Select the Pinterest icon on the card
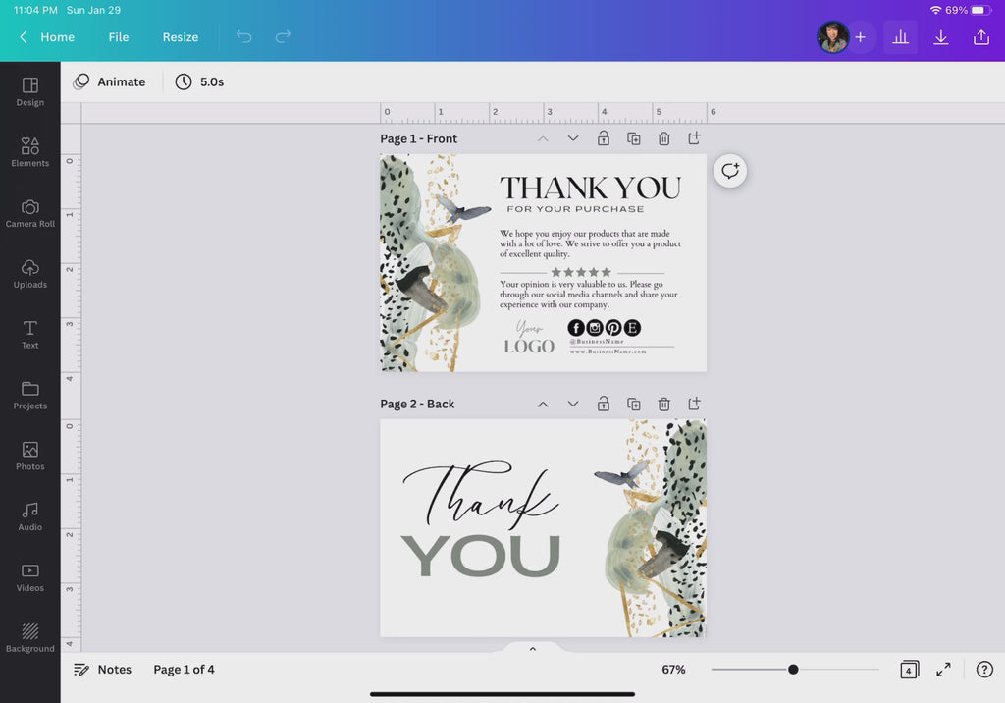This screenshot has height=703, width=1005. coord(613,328)
